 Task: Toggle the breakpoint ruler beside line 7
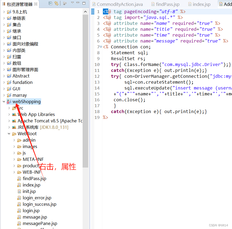(93, 47)
